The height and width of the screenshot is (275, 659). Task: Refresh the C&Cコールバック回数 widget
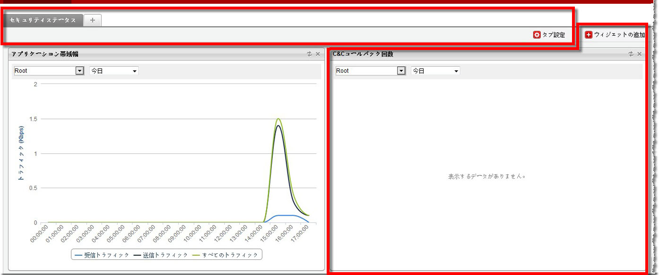click(x=631, y=54)
